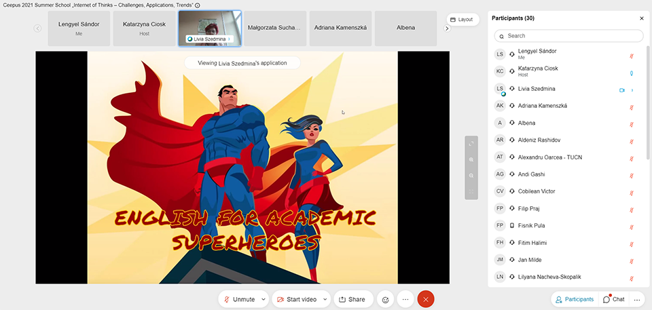This screenshot has width=652, height=310.
Task: Zoom in on the shared content
Action: pyautogui.click(x=471, y=159)
